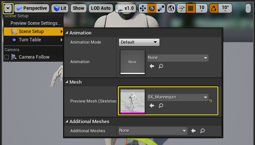
Task: Open the Turn Table submenu
Action: 33,40
